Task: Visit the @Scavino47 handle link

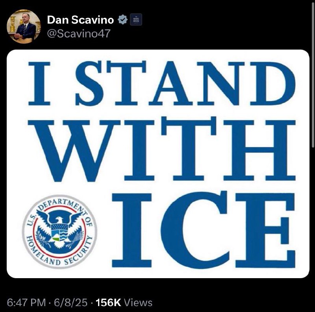Action: 78,33
